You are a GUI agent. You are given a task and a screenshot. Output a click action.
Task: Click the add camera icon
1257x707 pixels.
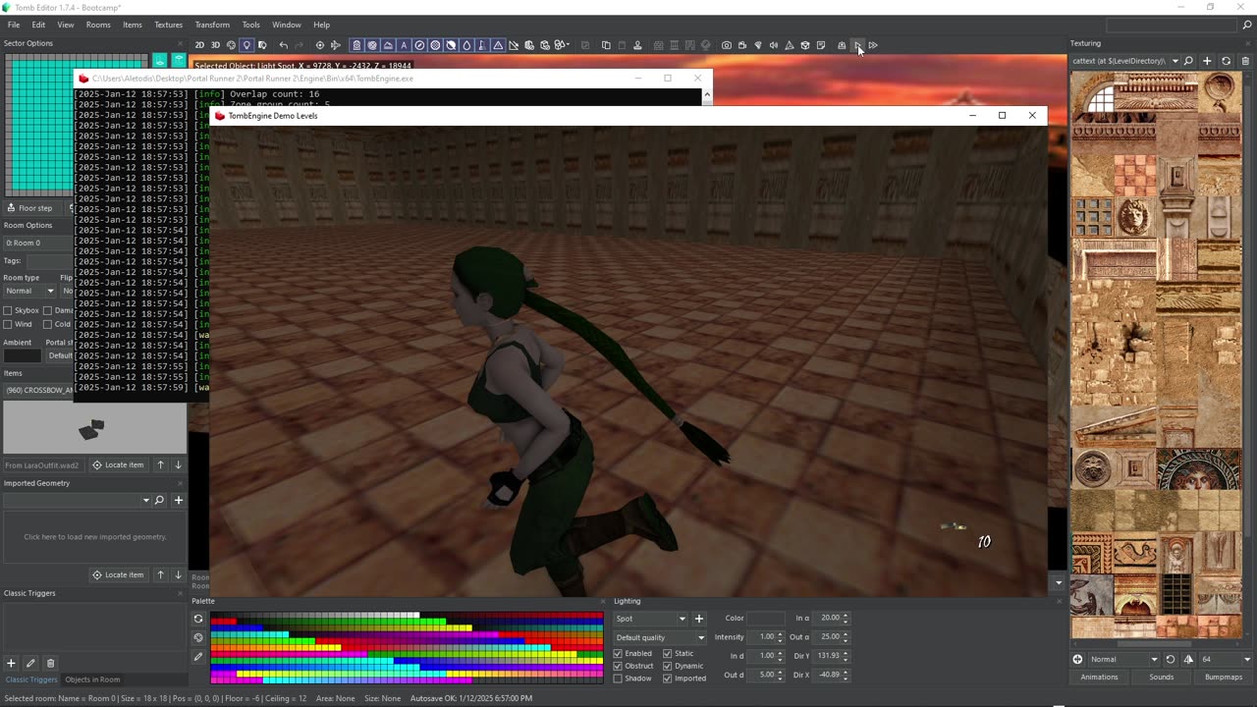click(x=726, y=45)
